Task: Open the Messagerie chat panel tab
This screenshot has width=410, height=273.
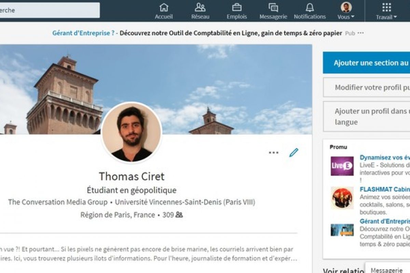Action: tap(387, 268)
